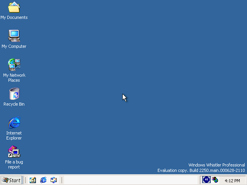Click the taskbar clock showing 4:12 PM
Image resolution: width=247 pixels, height=185 pixels.
(232, 181)
